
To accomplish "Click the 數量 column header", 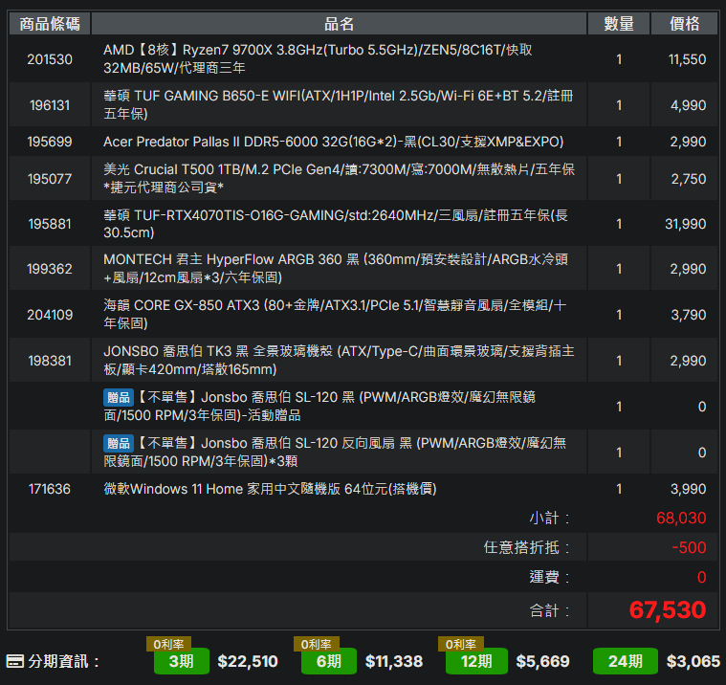I will [619, 24].
